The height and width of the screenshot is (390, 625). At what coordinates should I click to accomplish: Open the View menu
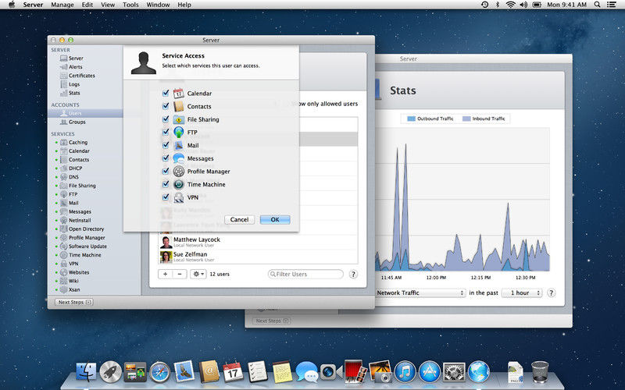coord(108,5)
